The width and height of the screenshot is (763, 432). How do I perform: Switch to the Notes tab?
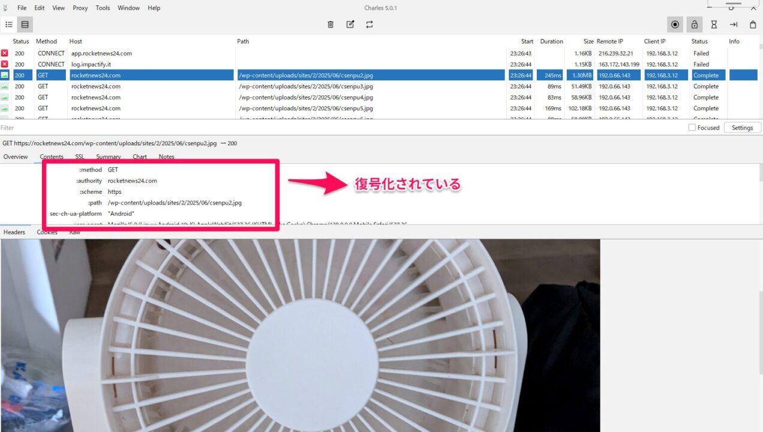167,157
